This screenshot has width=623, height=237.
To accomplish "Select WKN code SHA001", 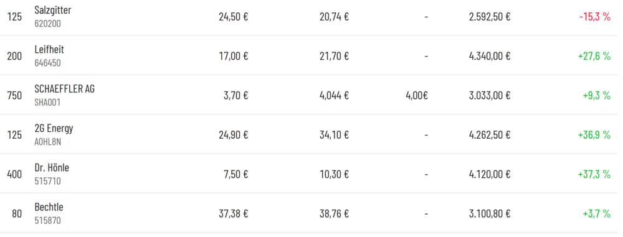I will point(48,103).
